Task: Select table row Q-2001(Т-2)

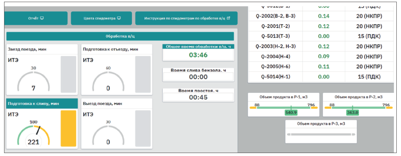Action: pos(321,26)
